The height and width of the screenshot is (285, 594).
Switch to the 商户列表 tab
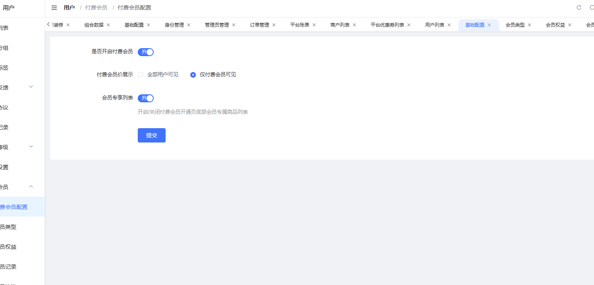340,25
